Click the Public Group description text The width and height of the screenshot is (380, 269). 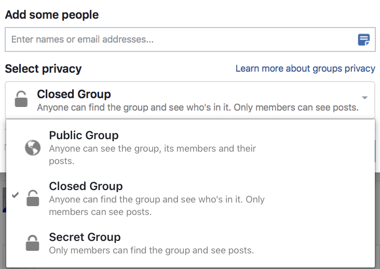(152, 155)
